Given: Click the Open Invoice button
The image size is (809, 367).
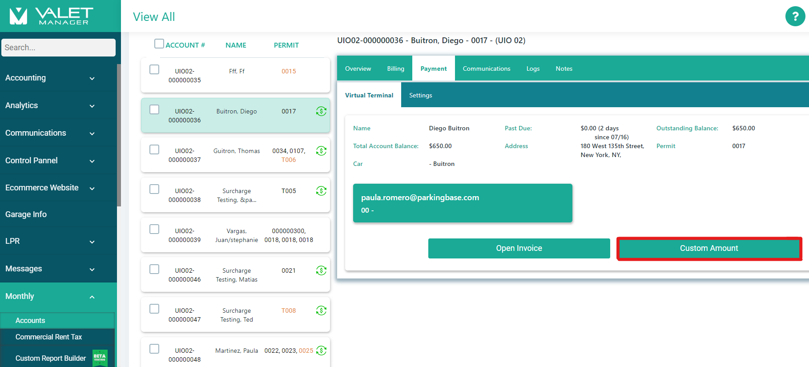Looking at the screenshot, I should click(x=519, y=248).
